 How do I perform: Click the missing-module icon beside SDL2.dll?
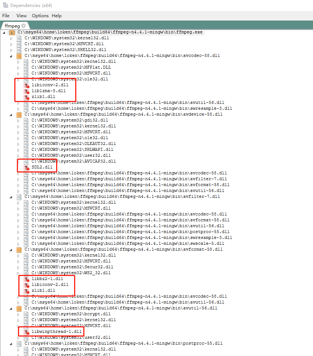point(26,167)
